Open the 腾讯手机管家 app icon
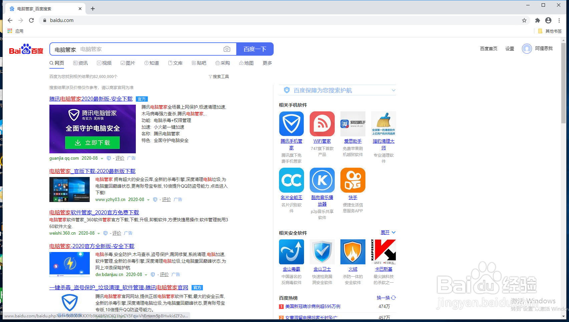569x322 pixels. (291, 124)
